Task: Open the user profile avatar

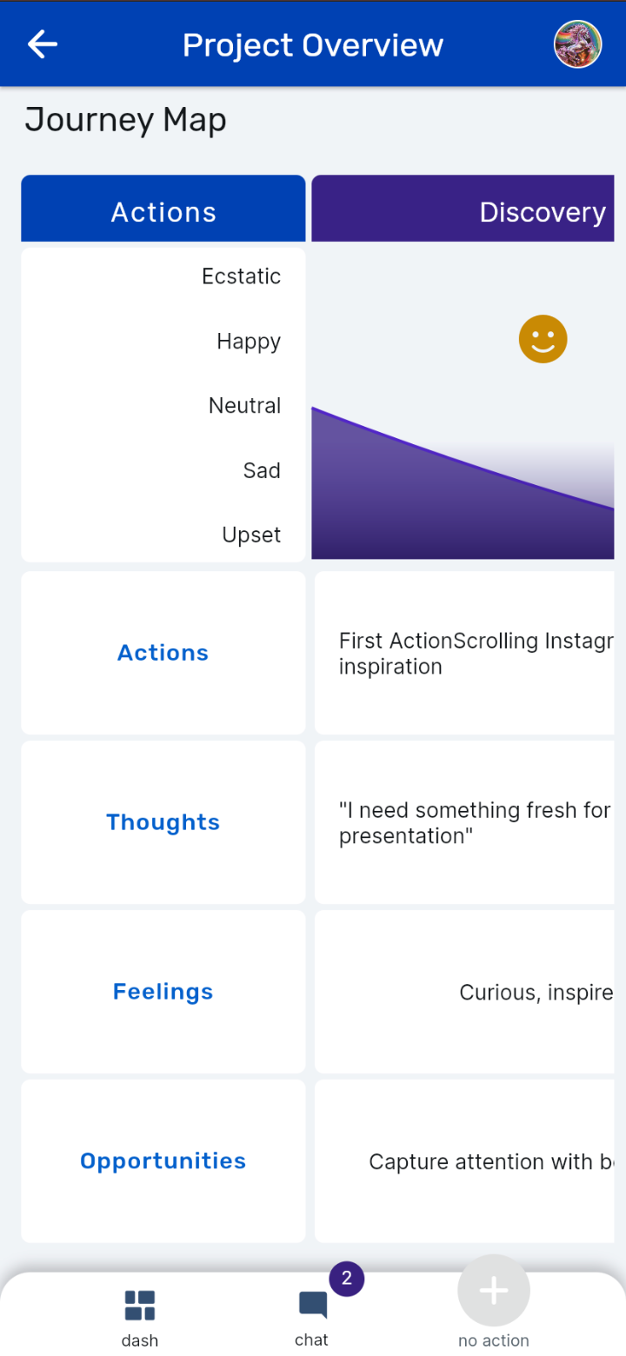Action: point(577,44)
